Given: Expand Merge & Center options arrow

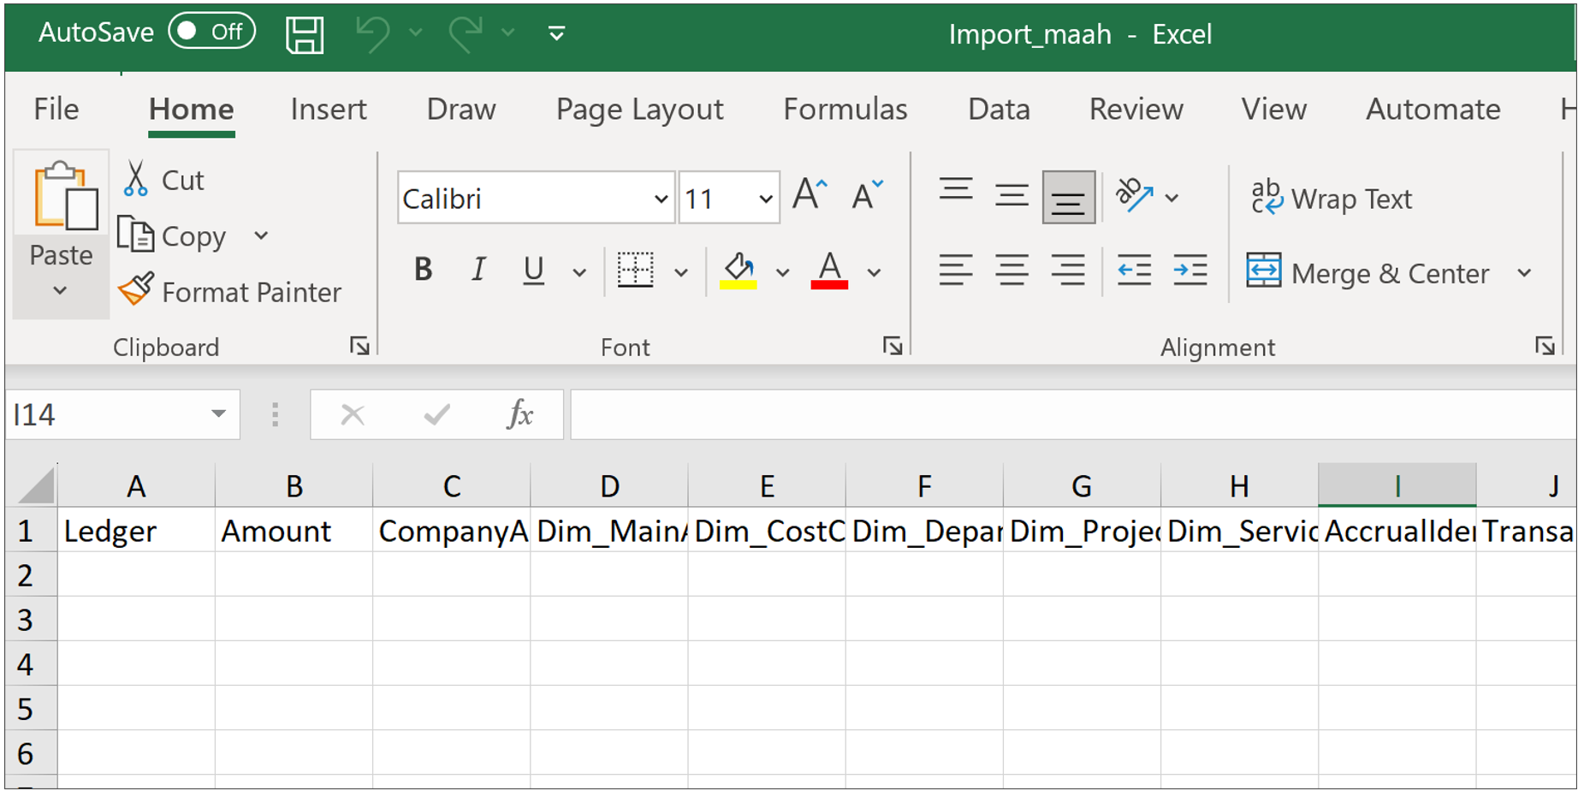Looking at the screenshot, I should pos(1524,273).
